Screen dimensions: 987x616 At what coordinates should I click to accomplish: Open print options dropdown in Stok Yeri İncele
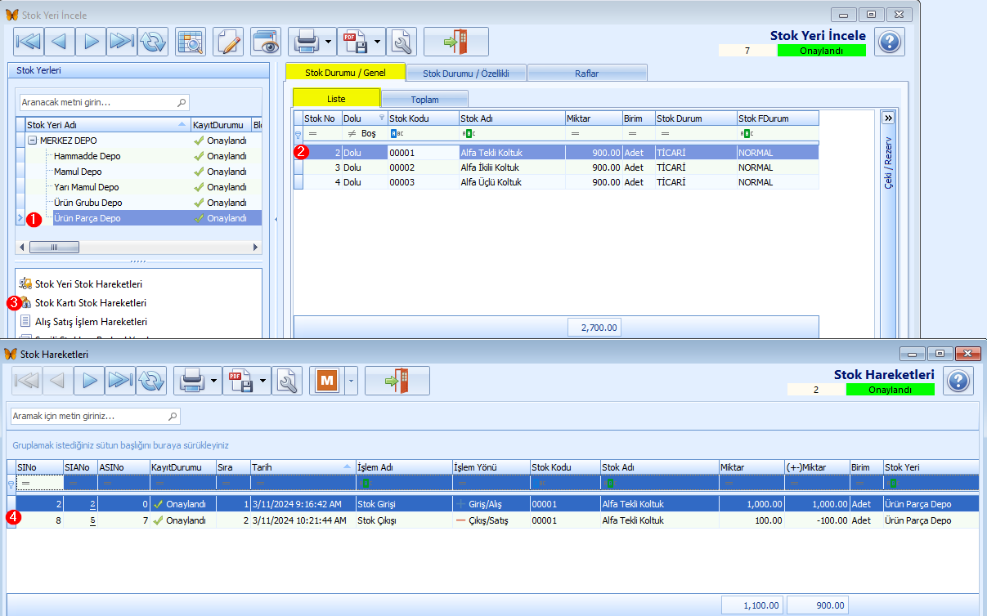click(328, 41)
